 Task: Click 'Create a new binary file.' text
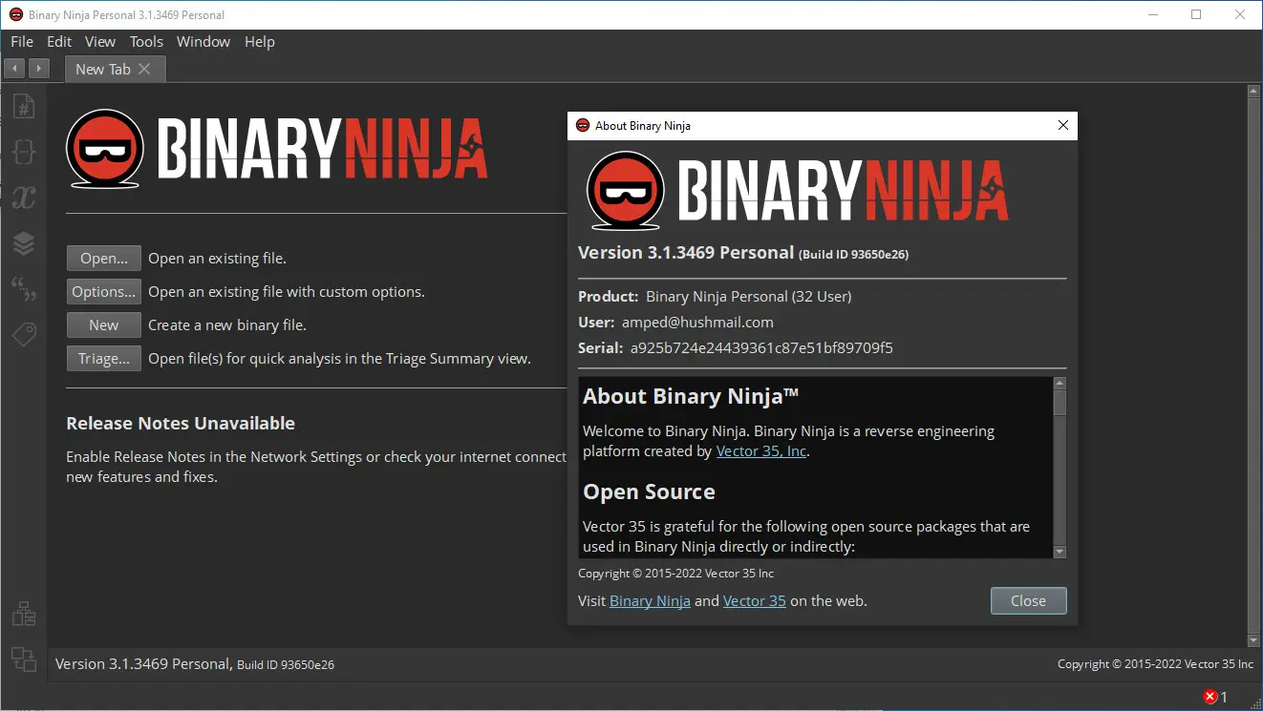[227, 325]
